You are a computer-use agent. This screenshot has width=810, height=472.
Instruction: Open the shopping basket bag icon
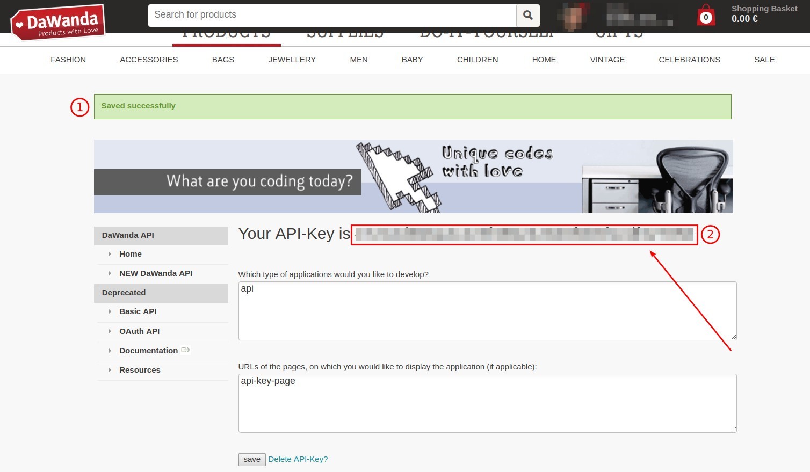(x=706, y=16)
